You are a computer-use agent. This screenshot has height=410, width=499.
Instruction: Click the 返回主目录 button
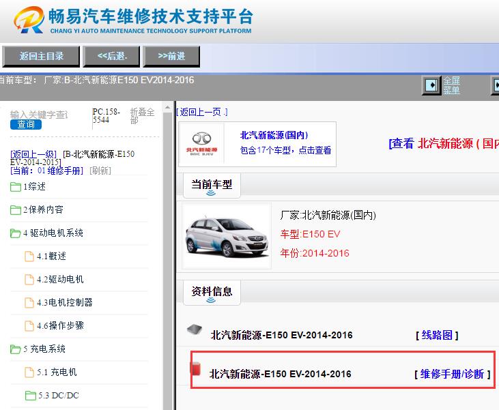click(x=41, y=57)
